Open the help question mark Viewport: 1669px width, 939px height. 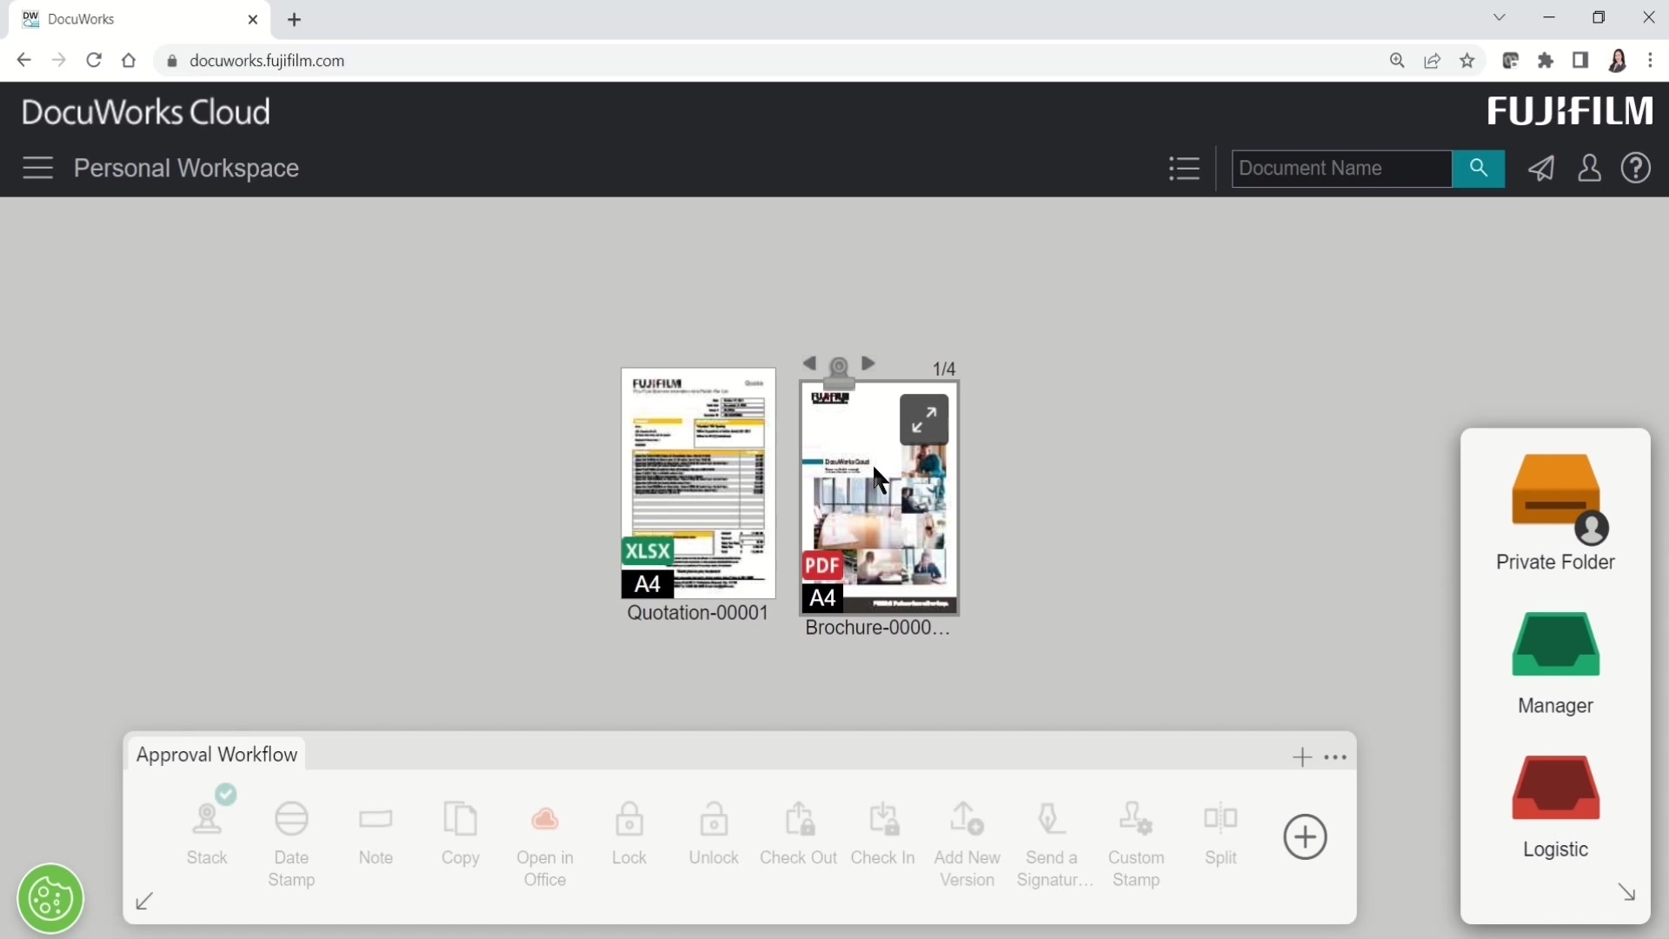(1636, 168)
